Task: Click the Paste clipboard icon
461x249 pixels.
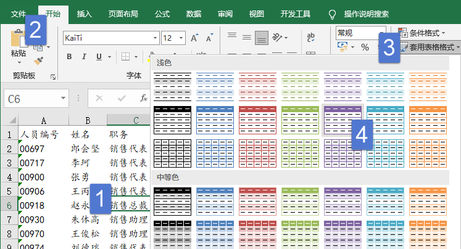Action: pos(18,38)
